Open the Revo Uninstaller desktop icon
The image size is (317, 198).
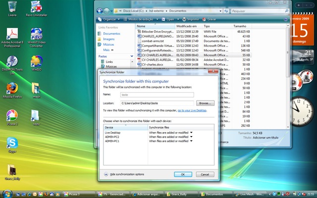[36, 7]
